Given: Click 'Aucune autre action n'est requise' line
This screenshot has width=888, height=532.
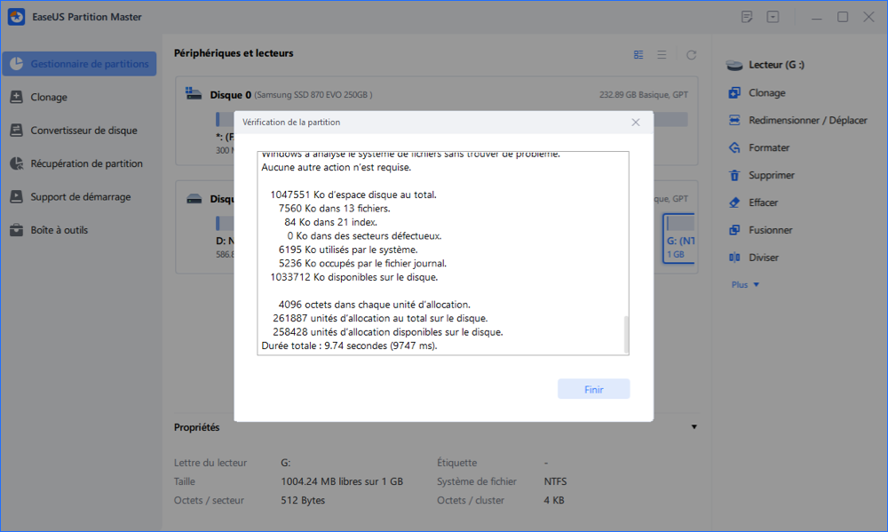Looking at the screenshot, I should [336, 168].
